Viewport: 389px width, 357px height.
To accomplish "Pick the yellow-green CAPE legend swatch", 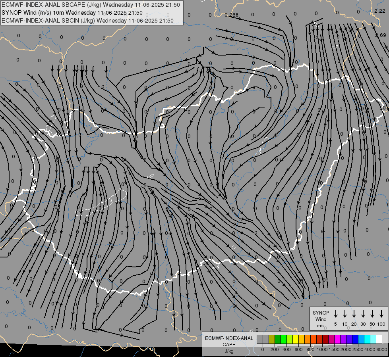I will coord(290,339).
